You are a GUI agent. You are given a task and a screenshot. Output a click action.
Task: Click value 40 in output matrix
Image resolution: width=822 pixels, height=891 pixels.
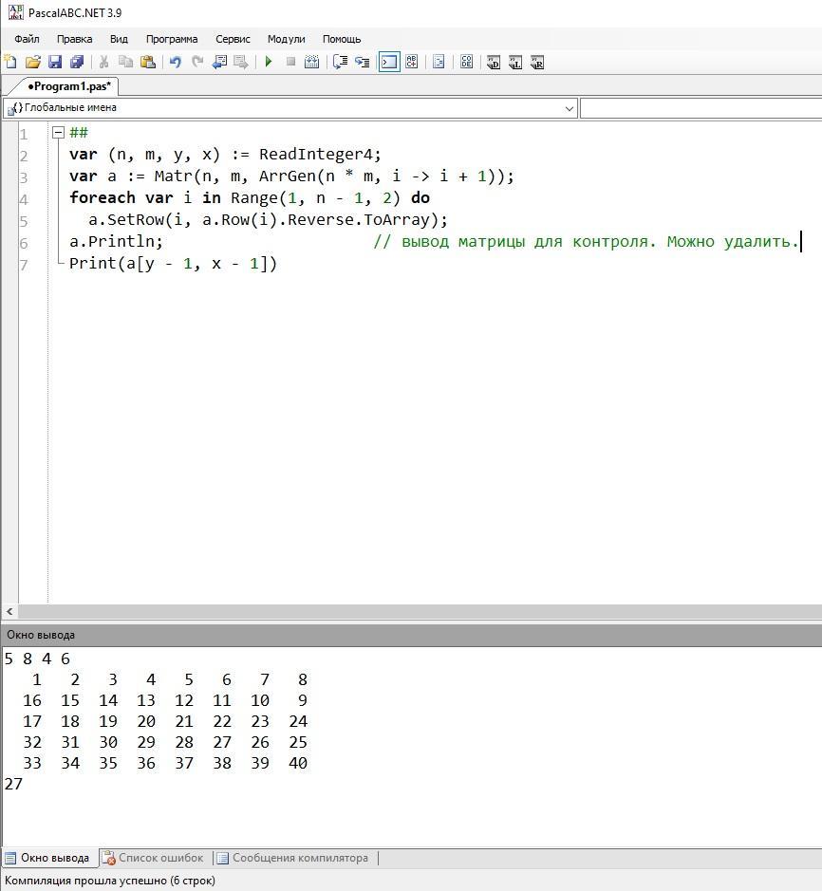[298, 763]
